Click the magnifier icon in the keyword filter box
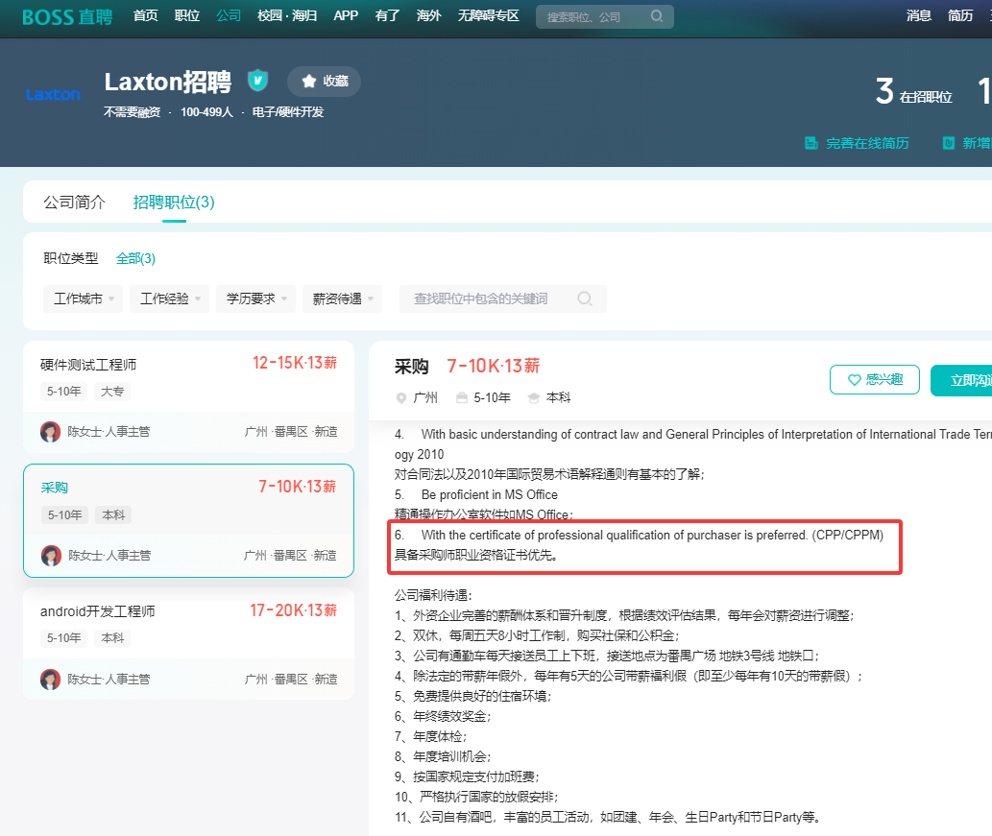 coord(585,299)
